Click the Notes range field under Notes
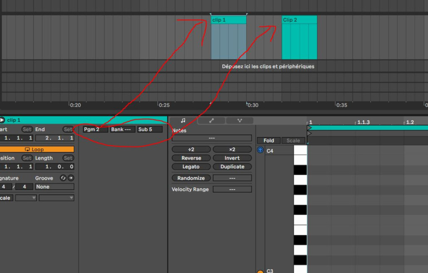Screen dimensions: 428x273 [211, 138]
